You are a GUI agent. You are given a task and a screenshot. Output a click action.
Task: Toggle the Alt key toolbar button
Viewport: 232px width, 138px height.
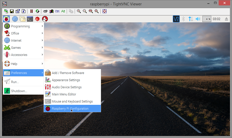[x=63, y=11]
